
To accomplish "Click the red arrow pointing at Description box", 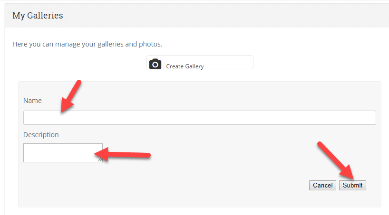I will (x=122, y=155).
